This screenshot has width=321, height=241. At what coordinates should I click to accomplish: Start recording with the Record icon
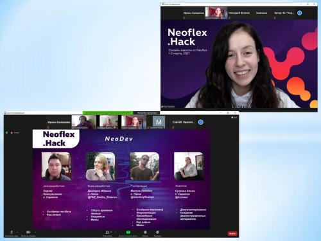[x=145, y=233]
